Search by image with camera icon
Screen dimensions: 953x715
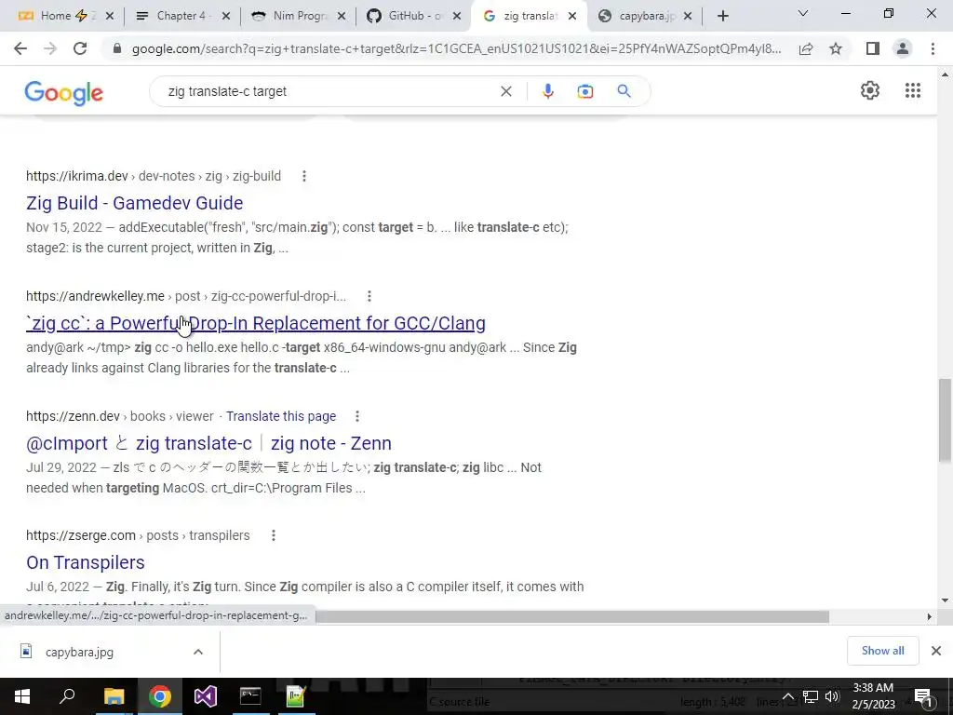[x=584, y=91]
